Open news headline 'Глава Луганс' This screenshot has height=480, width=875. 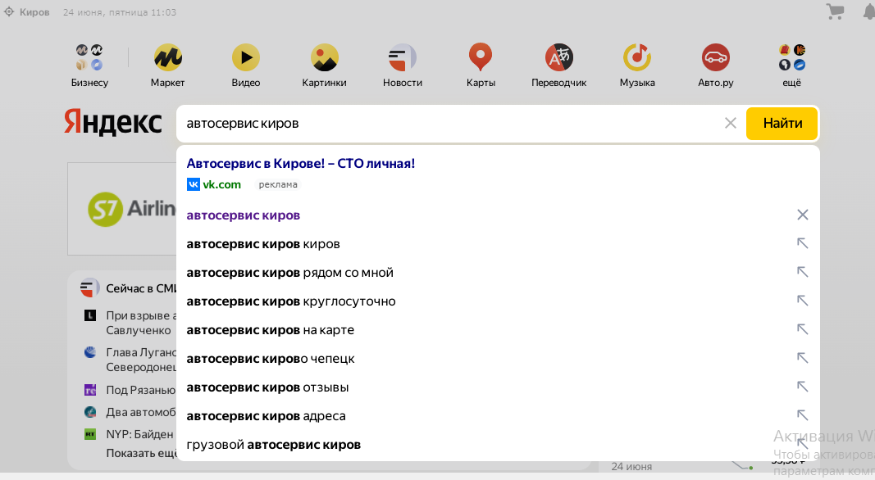(x=141, y=360)
